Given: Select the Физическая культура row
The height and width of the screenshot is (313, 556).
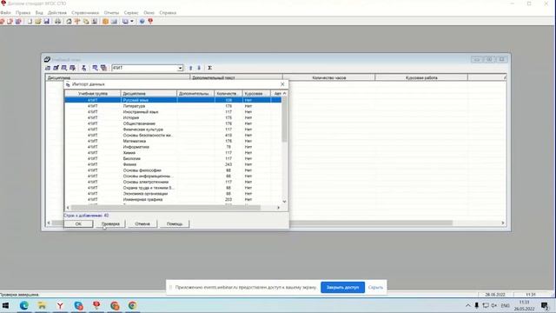Looking at the screenshot, I should [x=173, y=130].
